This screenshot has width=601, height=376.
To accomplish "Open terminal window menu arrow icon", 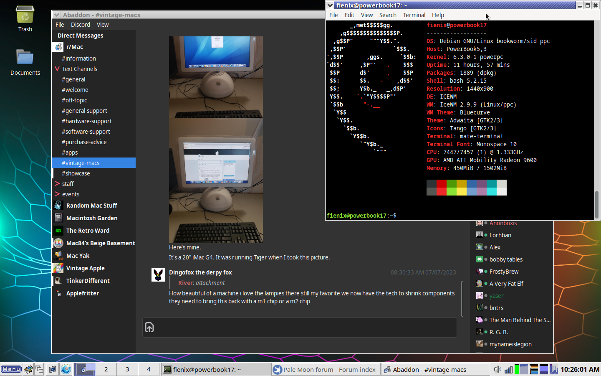I will pyautogui.click(x=330, y=5).
